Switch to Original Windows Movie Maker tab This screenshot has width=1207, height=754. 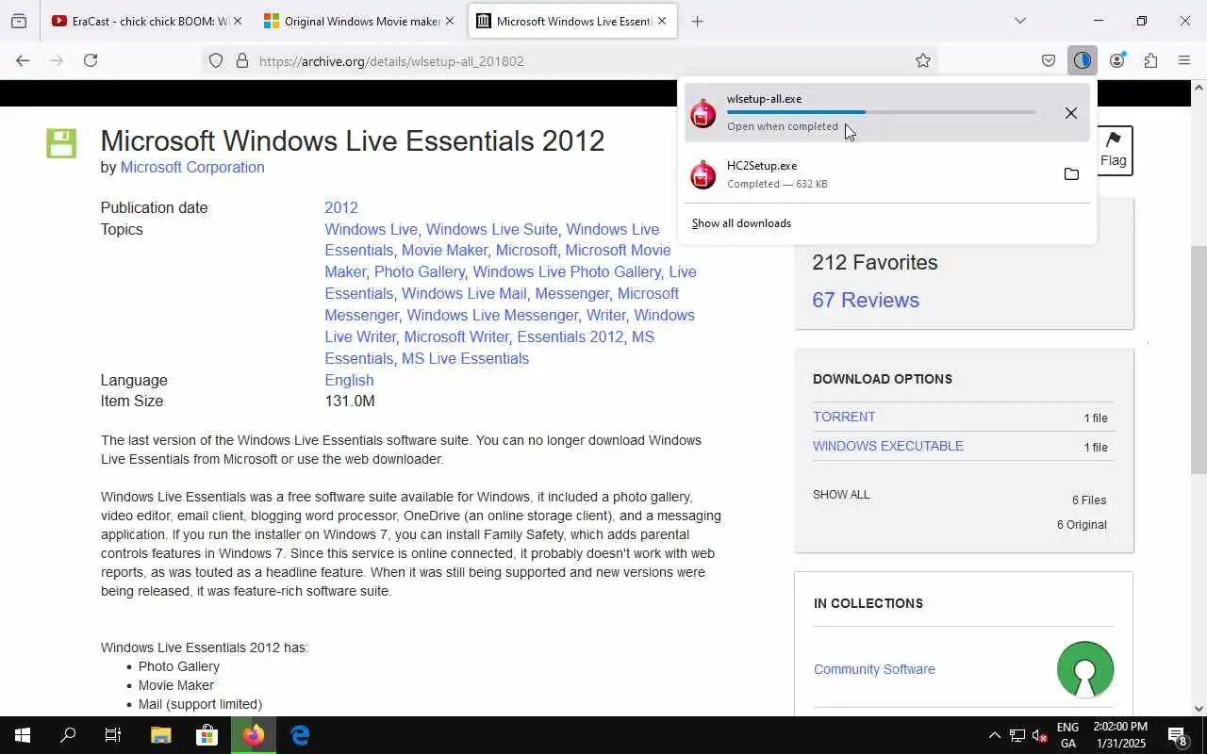click(358, 21)
